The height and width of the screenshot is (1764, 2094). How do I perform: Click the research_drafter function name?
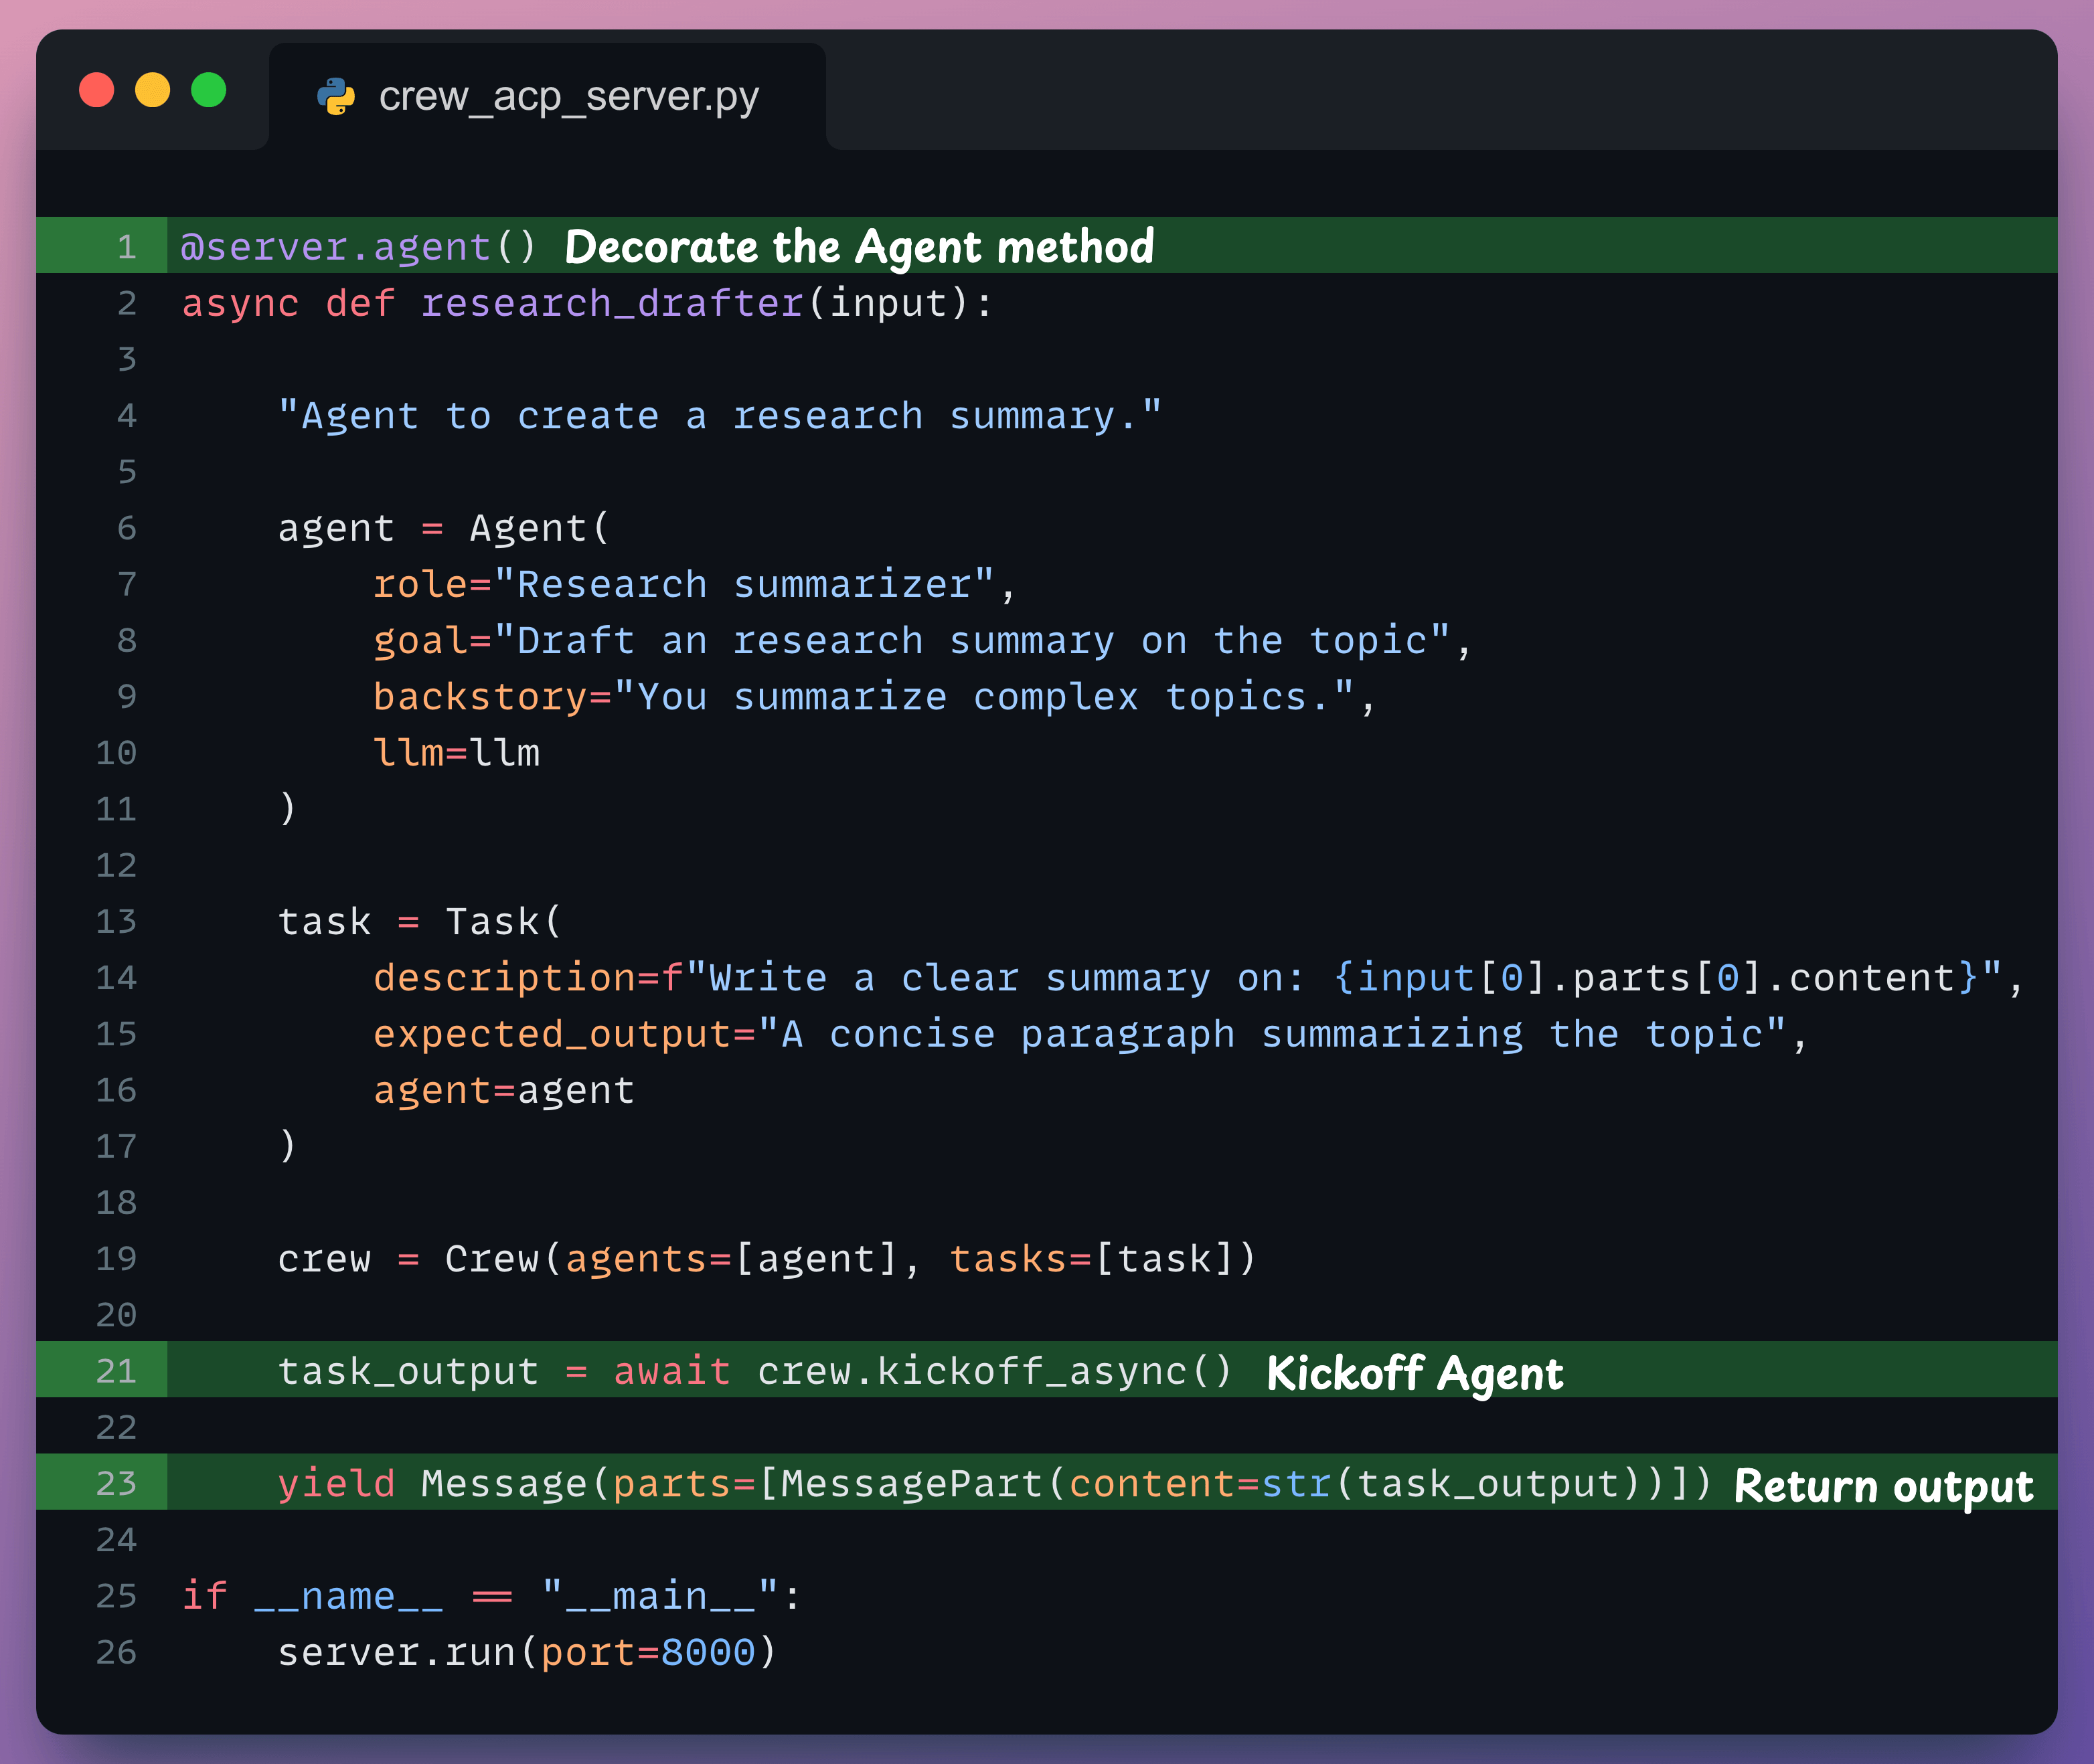(611, 303)
